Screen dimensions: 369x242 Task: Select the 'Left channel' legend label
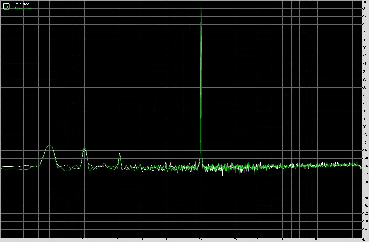tap(22, 4)
